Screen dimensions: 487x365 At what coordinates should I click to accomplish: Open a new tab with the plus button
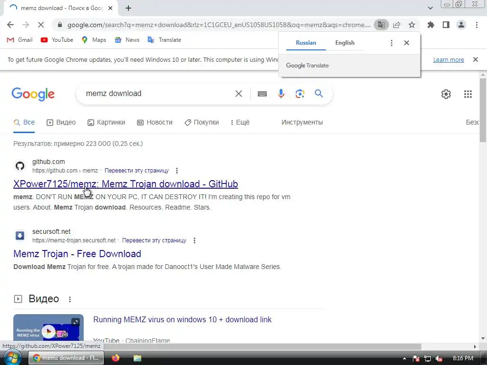point(128,8)
